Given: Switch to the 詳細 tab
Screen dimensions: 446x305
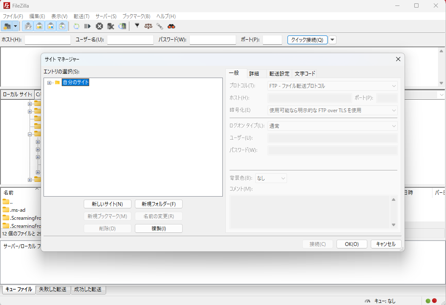Looking at the screenshot, I should pyautogui.click(x=254, y=74).
